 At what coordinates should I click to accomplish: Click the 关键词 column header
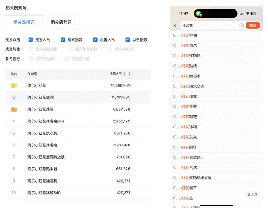pyautogui.click(x=32, y=74)
